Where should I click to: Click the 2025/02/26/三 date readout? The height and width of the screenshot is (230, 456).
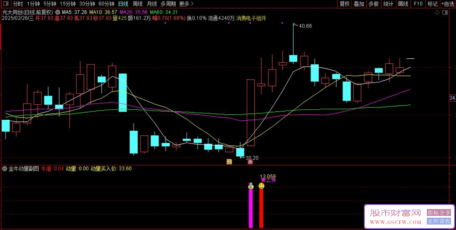pyautogui.click(x=18, y=18)
